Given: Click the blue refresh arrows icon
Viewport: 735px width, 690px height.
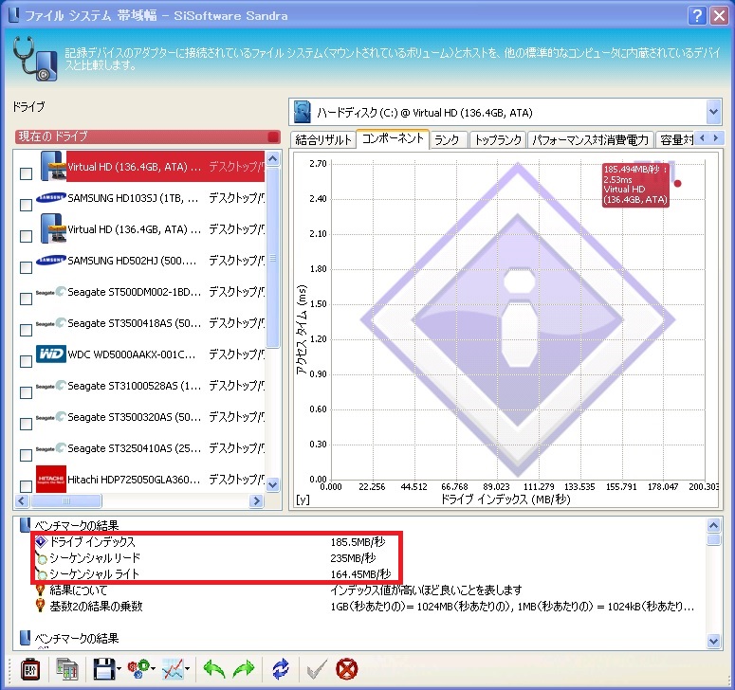Looking at the screenshot, I should click(281, 669).
